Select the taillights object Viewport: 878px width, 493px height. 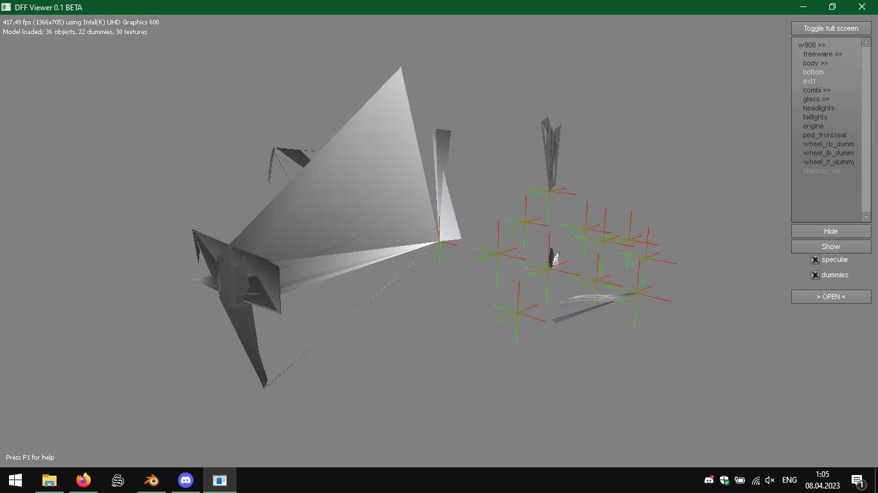(x=815, y=117)
